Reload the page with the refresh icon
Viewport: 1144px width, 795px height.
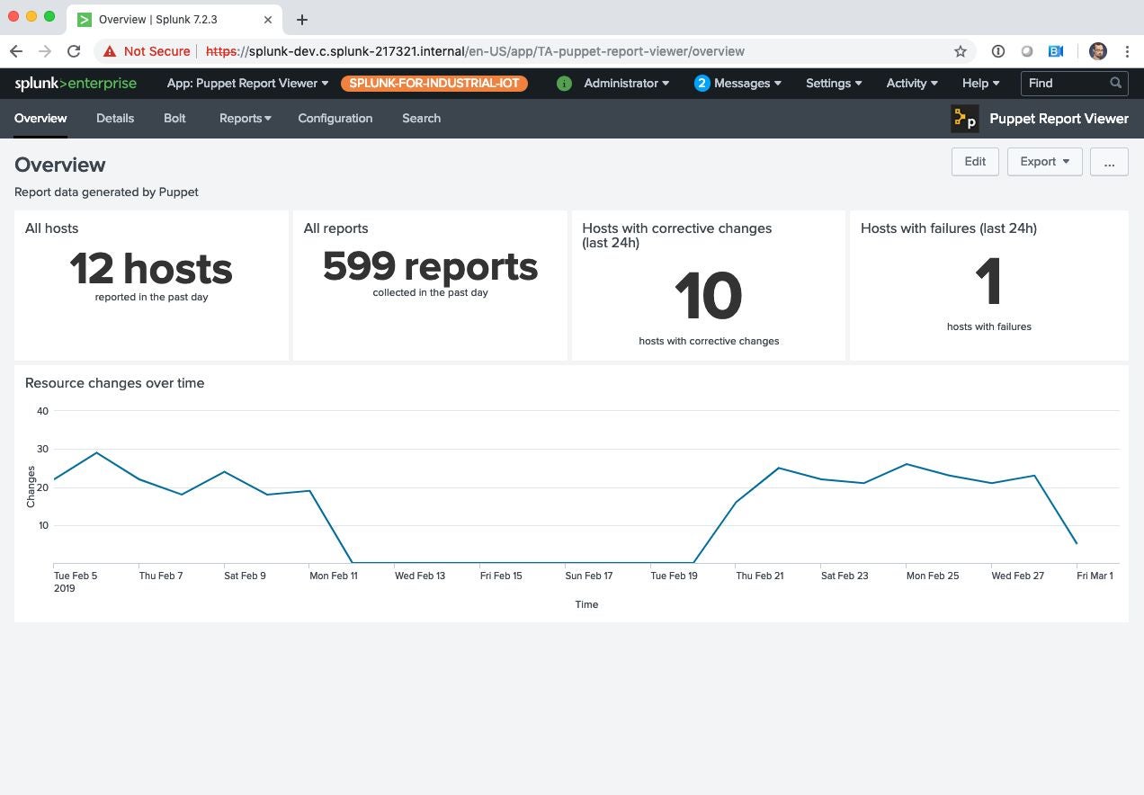coord(75,51)
